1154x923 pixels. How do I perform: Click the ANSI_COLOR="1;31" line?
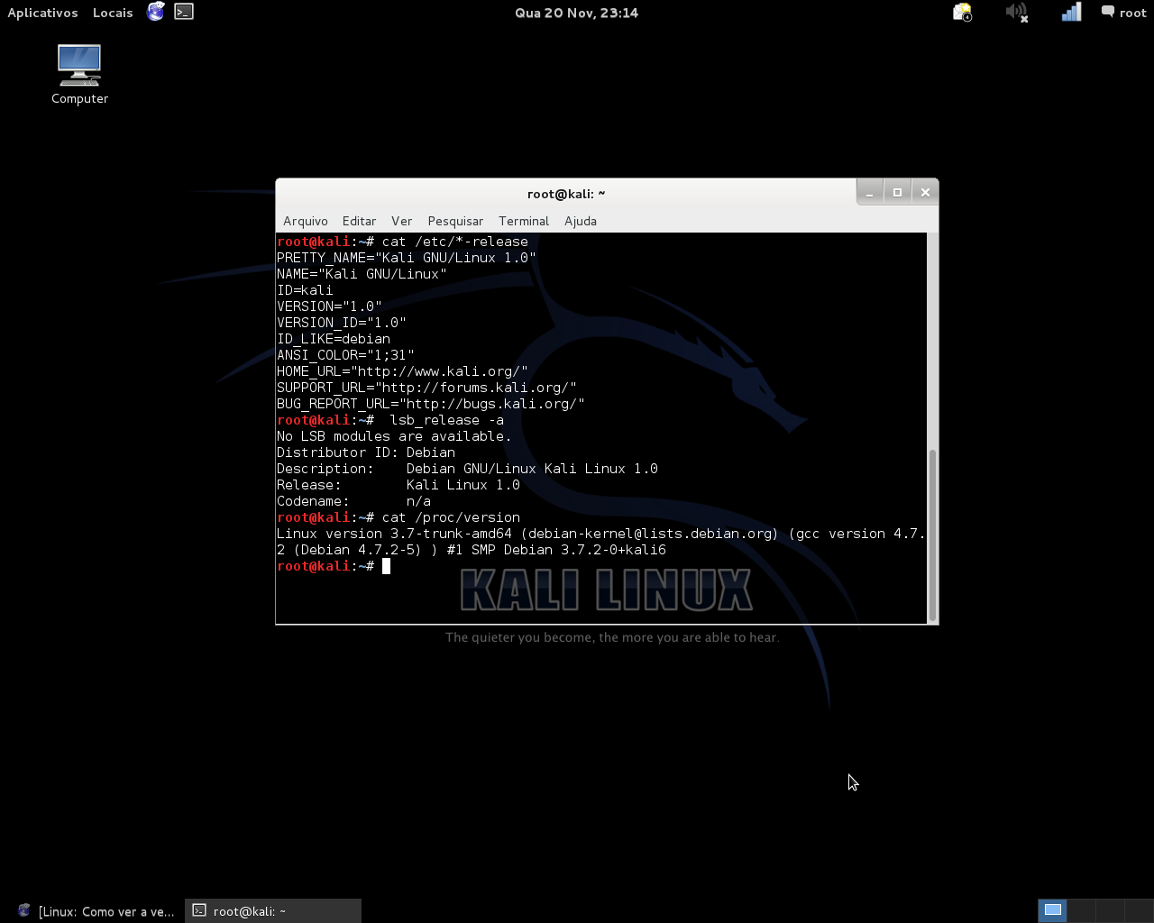tap(345, 355)
